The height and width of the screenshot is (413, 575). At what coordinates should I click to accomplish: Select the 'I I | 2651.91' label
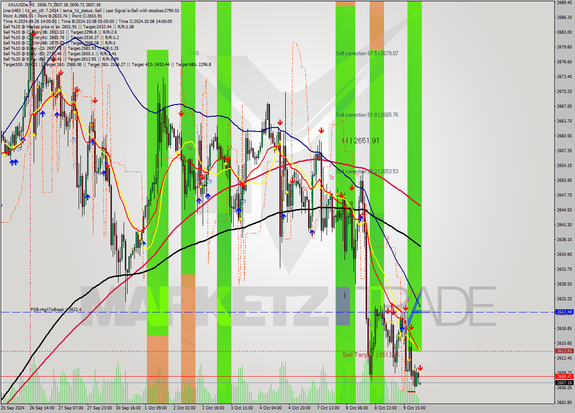pyautogui.click(x=361, y=141)
